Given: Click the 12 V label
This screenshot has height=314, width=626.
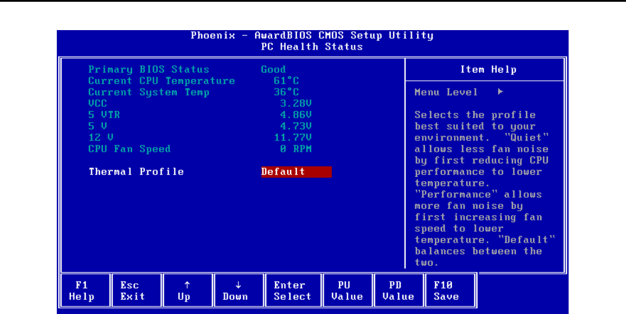Looking at the screenshot, I should tap(101, 138).
